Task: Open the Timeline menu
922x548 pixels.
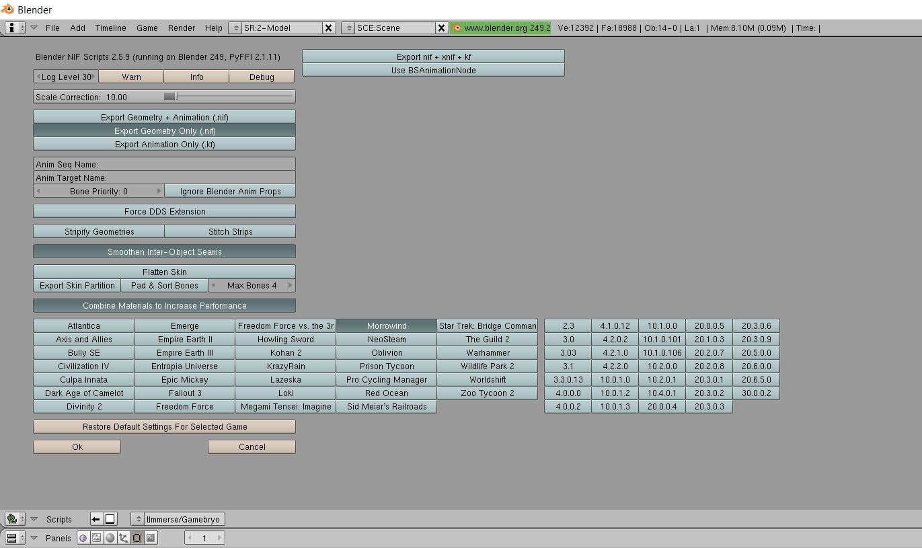Action: [111, 28]
